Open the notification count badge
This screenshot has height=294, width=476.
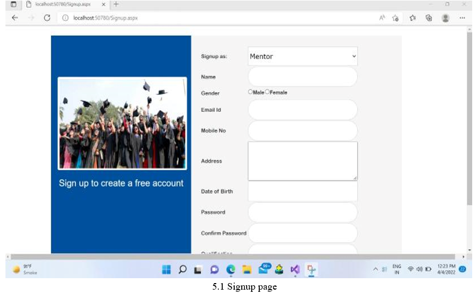462,269
